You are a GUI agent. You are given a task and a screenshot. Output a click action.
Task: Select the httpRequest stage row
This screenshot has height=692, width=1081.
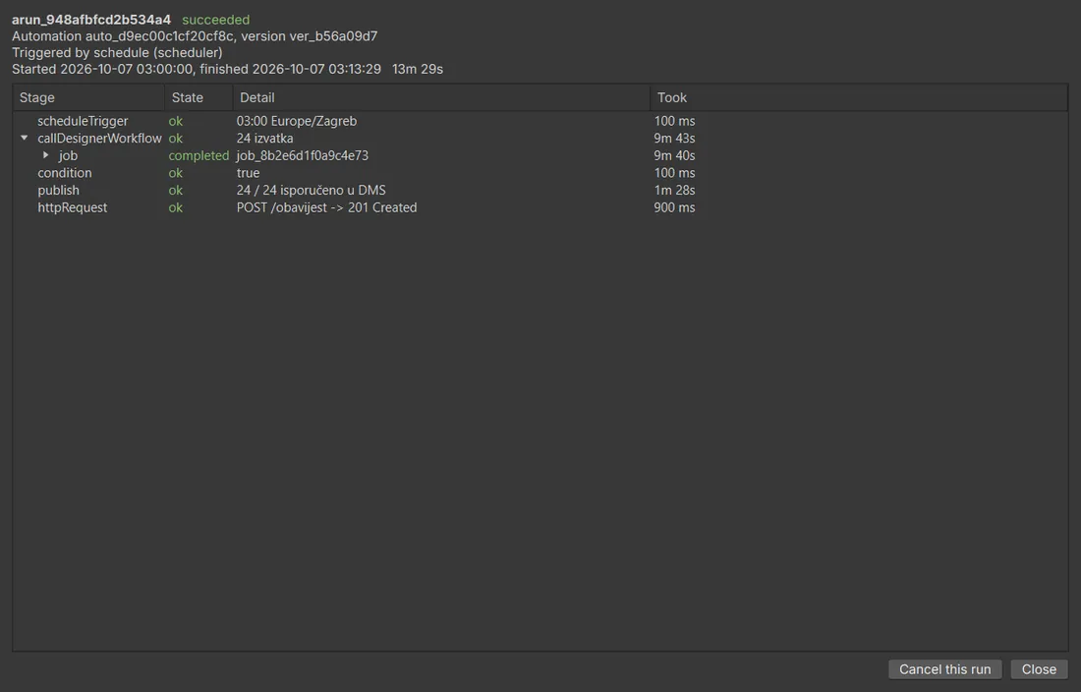(540, 206)
